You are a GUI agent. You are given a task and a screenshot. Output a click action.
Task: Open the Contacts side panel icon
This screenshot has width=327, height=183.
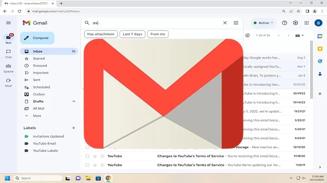pyautogui.click(x=320, y=74)
